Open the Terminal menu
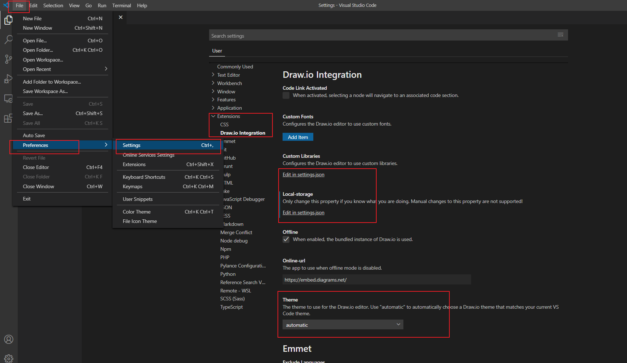The image size is (627, 363). [122, 5]
